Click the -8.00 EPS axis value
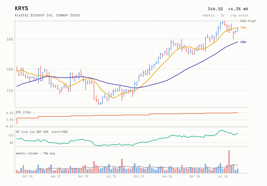This screenshot has width=267, height=186. tap(9, 126)
